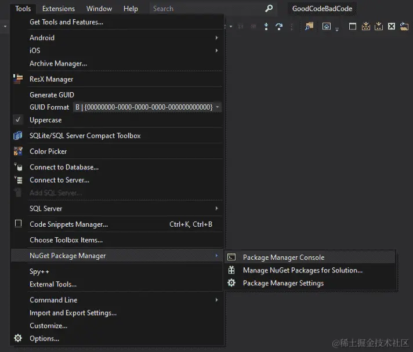
Task: Open the Window menu
Action: (x=99, y=9)
